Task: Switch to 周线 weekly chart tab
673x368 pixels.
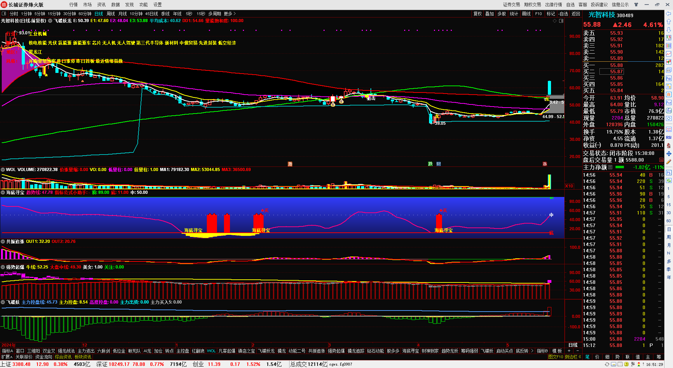Action: pos(111,14)
